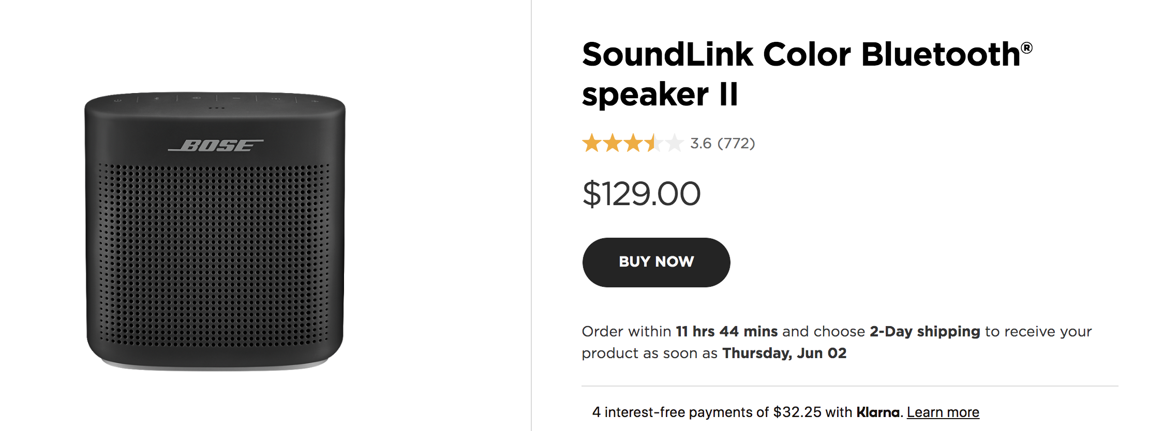The image size is (1163, 431).
Task: Click the $129.00 price
Action: click(x=642, y=194)
